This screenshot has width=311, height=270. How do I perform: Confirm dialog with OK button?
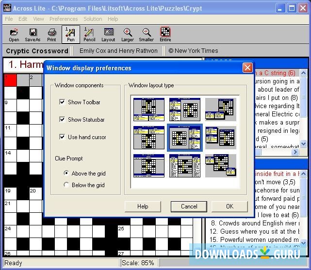tap(229, 206)
